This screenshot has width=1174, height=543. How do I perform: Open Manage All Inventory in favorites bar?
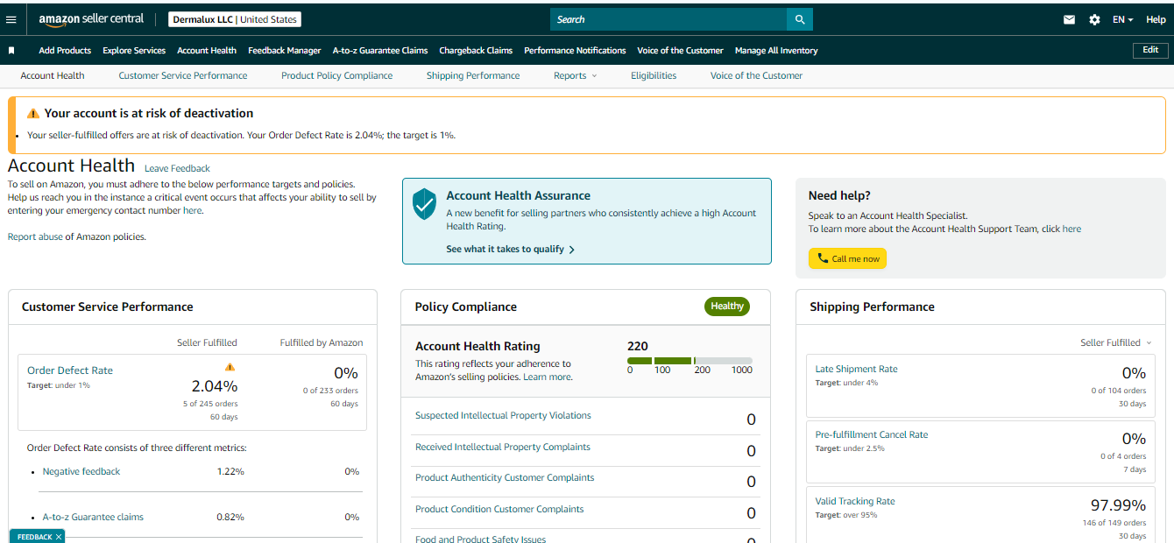[776, 51]
